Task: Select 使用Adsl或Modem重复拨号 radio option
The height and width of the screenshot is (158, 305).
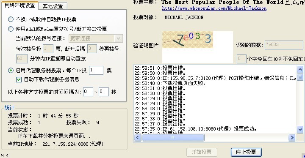Action: [x=11, y=29]
